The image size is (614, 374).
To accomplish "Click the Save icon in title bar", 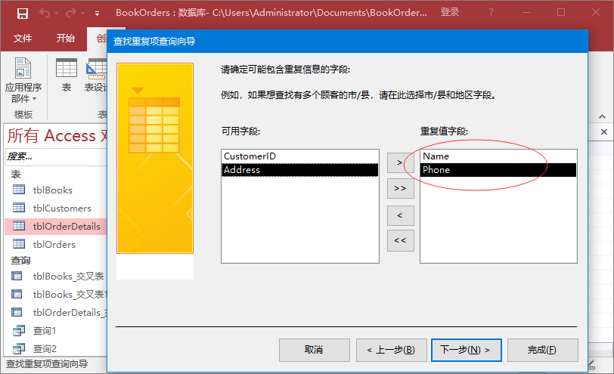I will (x=22, y=13).
